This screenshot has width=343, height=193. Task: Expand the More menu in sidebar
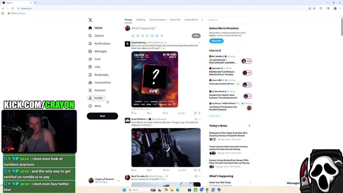95,106
